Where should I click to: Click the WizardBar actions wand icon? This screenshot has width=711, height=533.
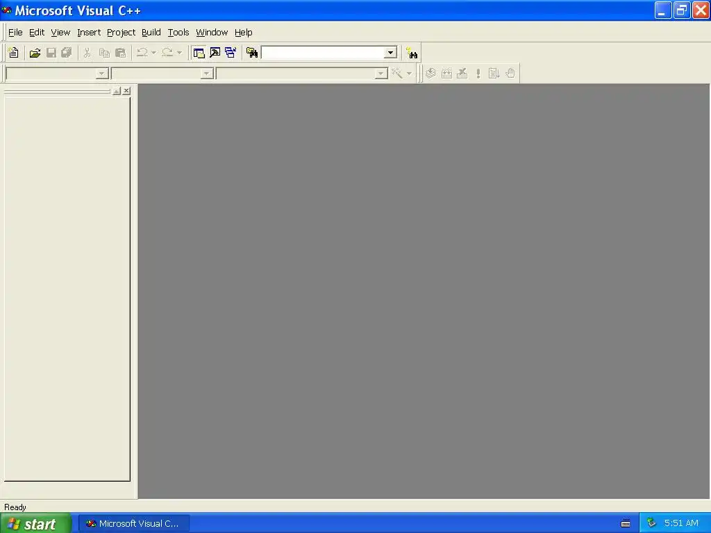click(397, 73)
